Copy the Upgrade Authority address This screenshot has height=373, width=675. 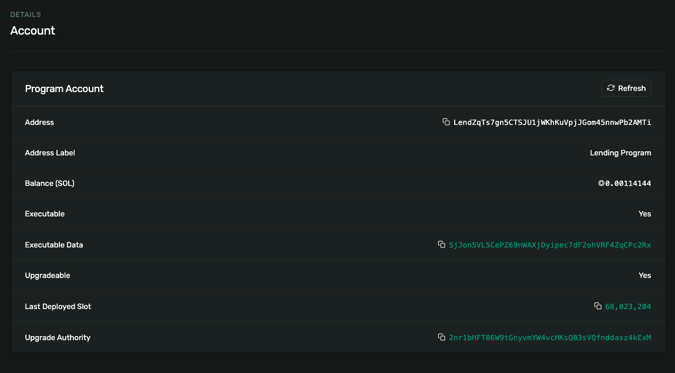(442, 337)
